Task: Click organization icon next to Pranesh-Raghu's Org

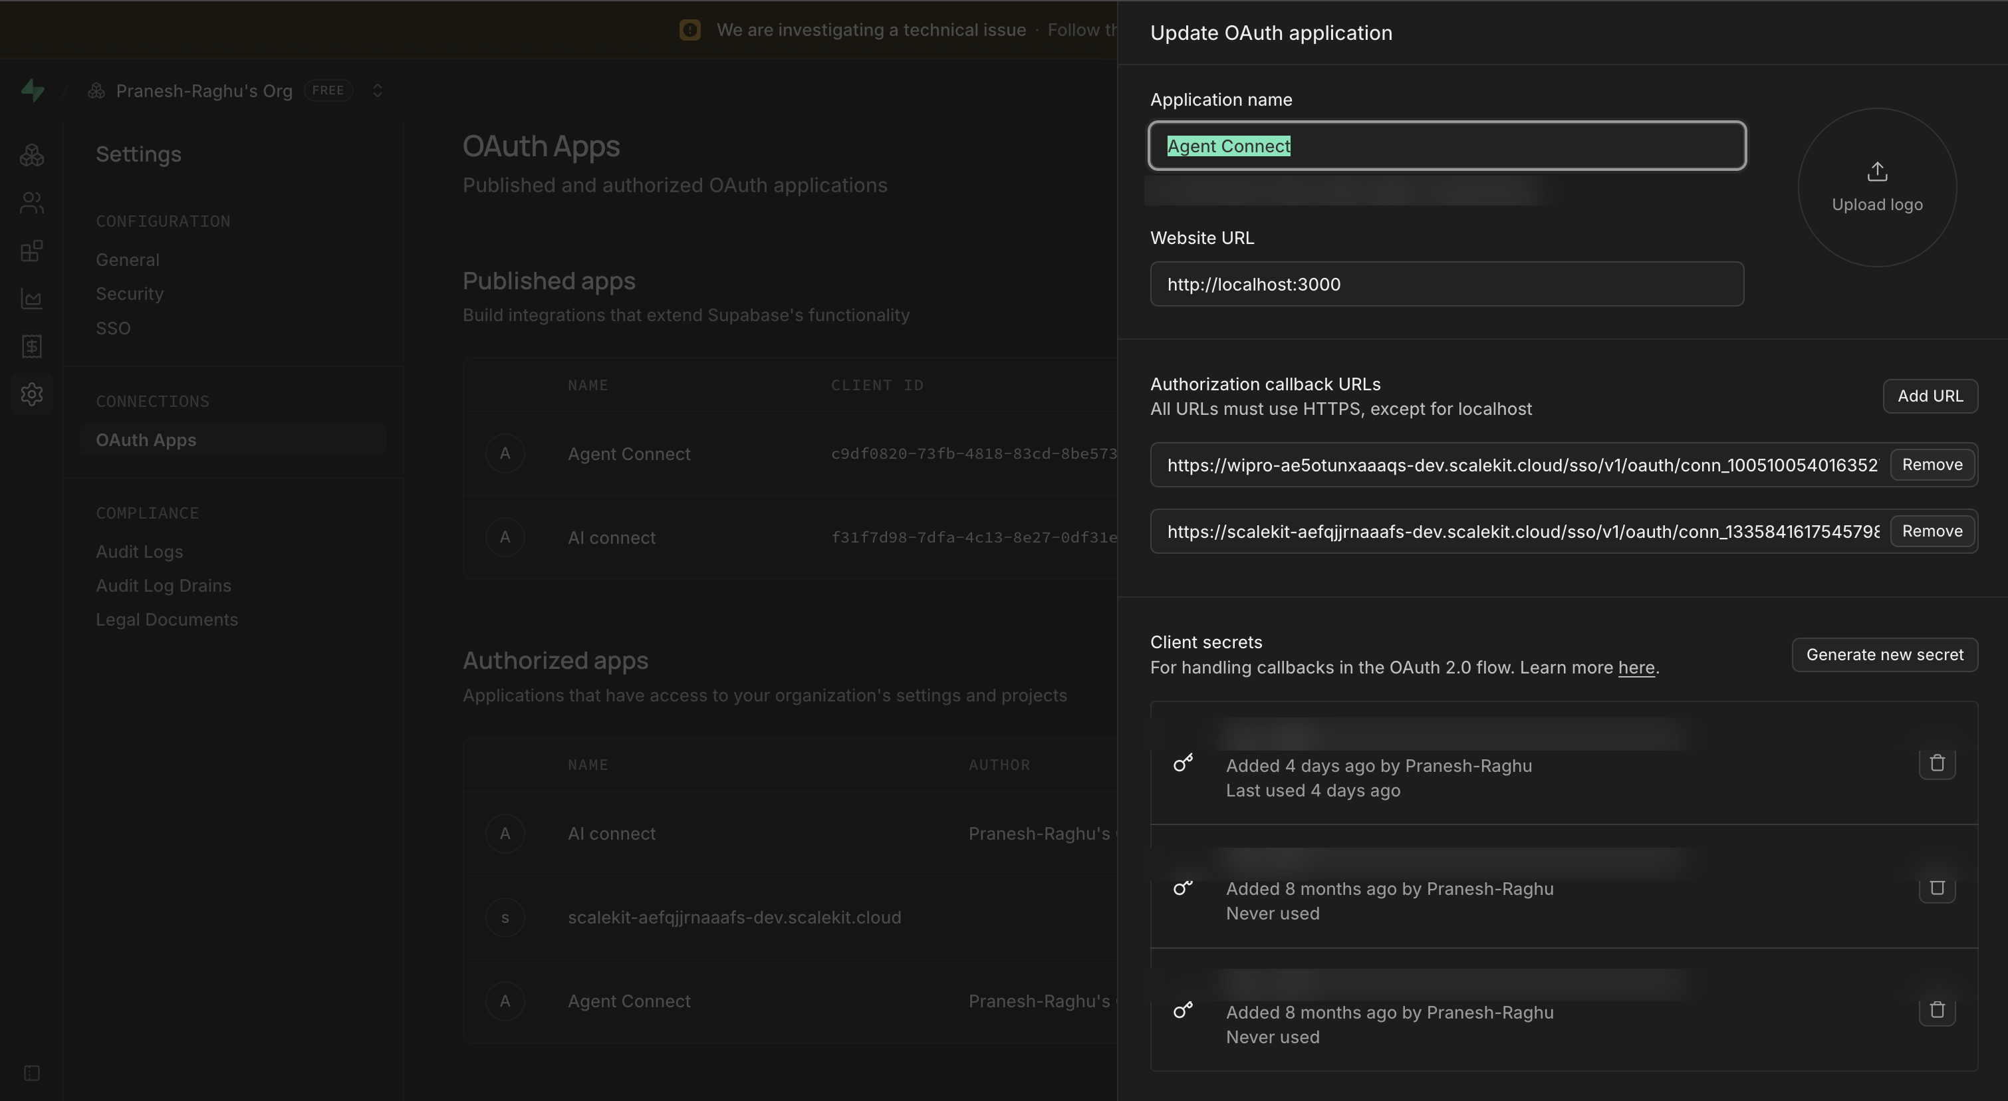Action: coord(96,91)
